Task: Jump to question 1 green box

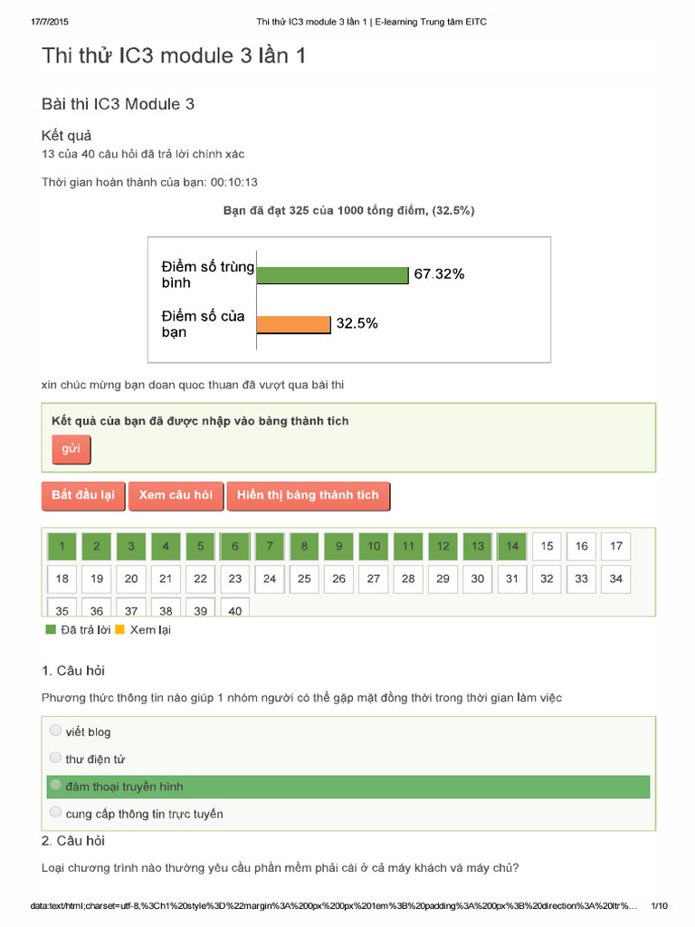Action: tap(62, 546)
